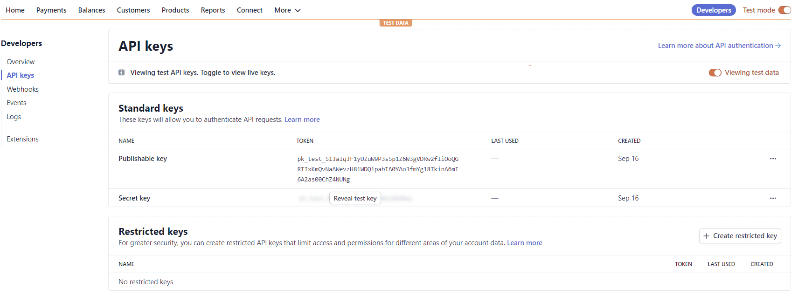The image size is (798, 301).
Task: Click Sep 16 date in Publishable key row
Action: [x=628, y=159]
